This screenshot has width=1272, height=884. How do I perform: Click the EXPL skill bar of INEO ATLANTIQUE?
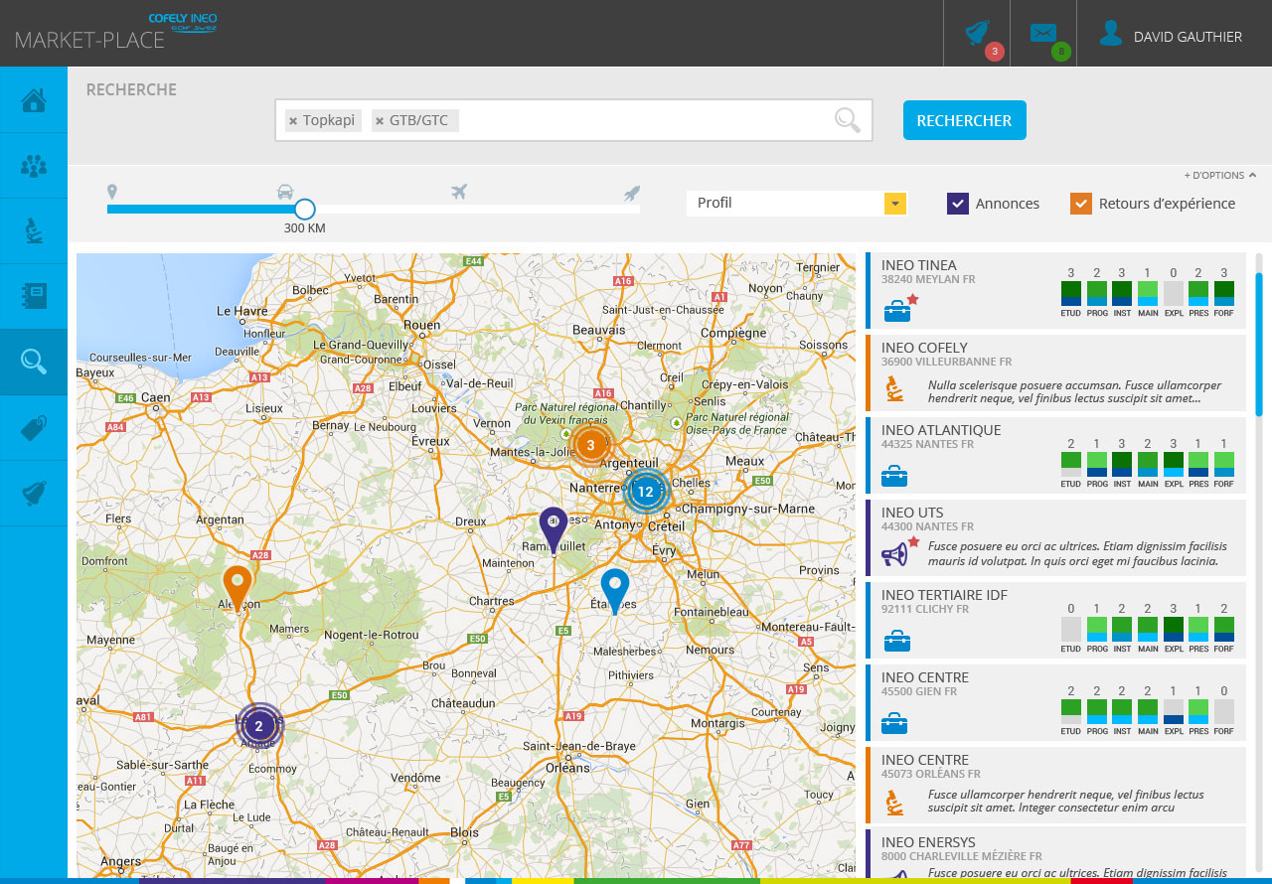click(x=1174, y=464)
